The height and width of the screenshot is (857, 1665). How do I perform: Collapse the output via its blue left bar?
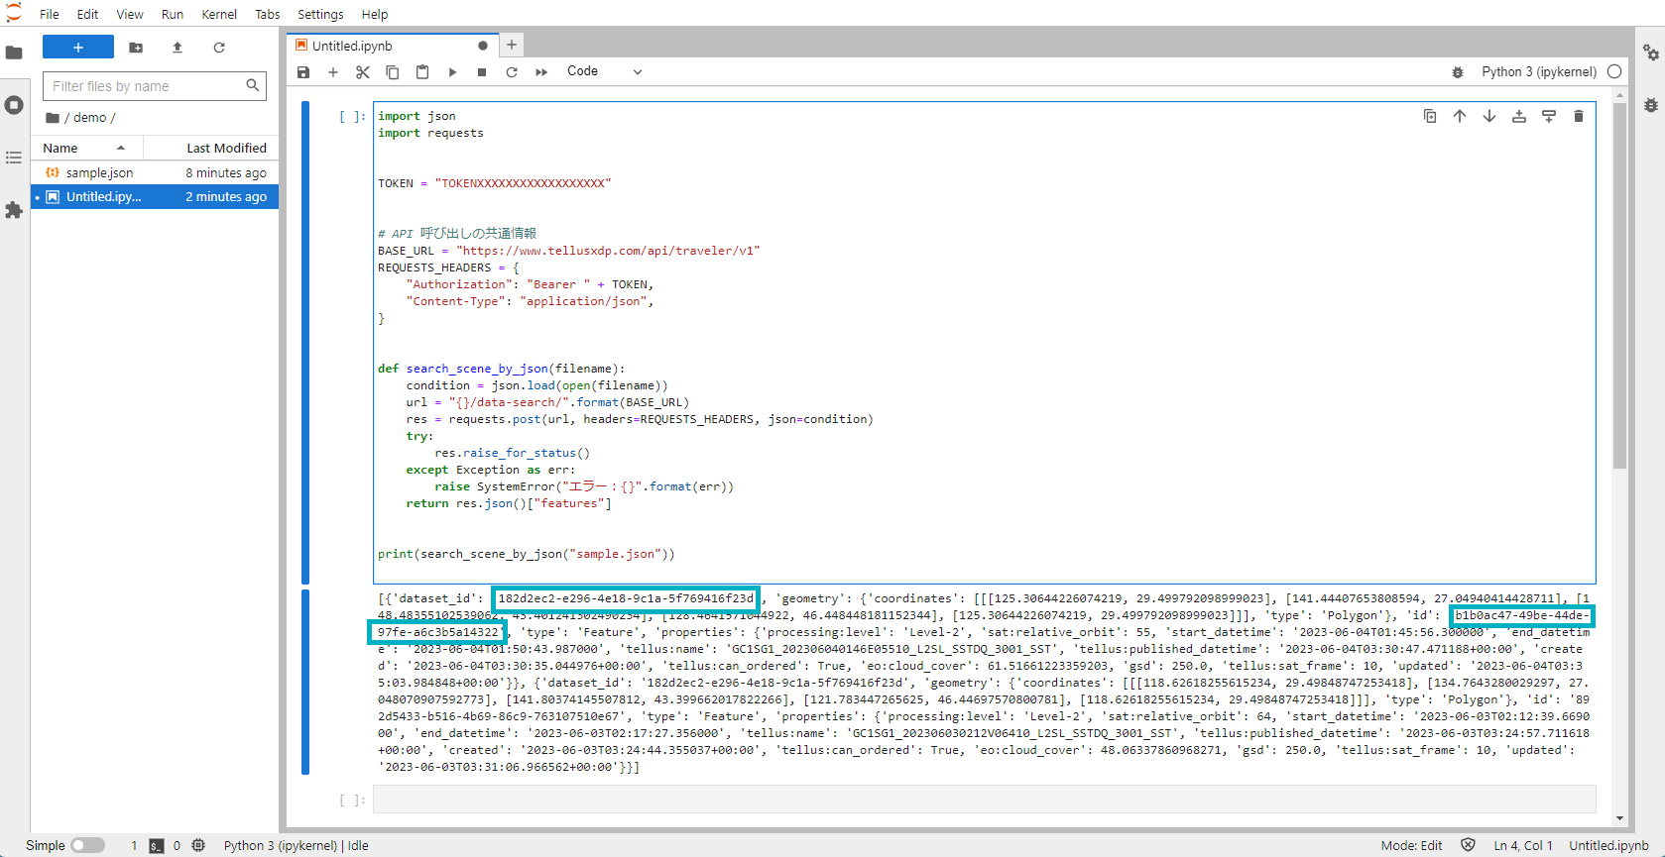[x=305, y=682]
